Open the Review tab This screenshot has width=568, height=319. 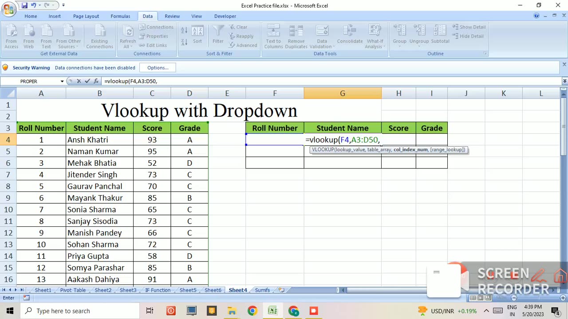click(172, 16)
